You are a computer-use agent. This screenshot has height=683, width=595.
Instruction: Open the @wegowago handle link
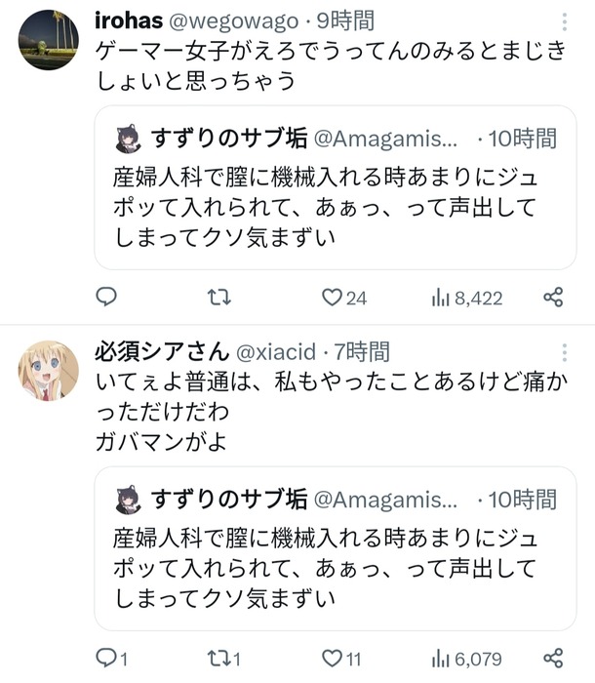(233, 21)
